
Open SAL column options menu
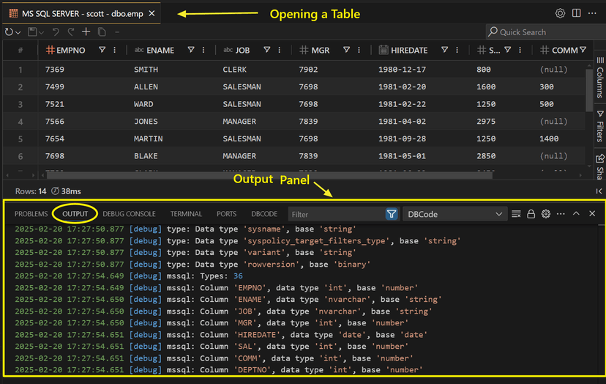point(520,50)
